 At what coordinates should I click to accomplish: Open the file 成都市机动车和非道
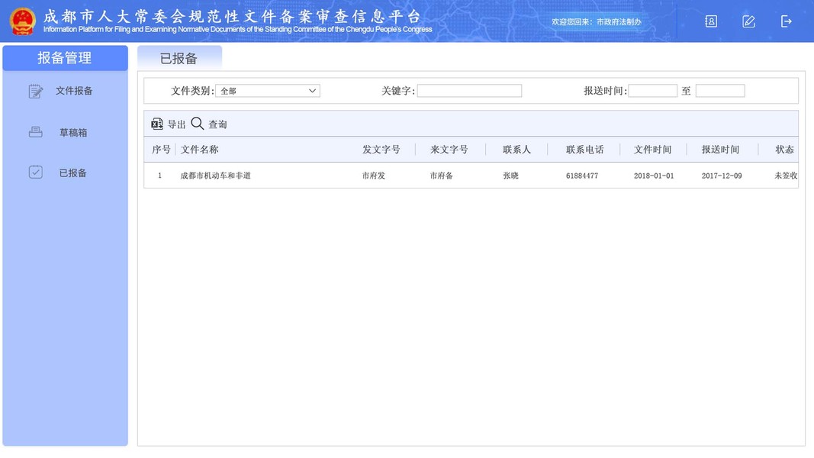tap(215, 176)
